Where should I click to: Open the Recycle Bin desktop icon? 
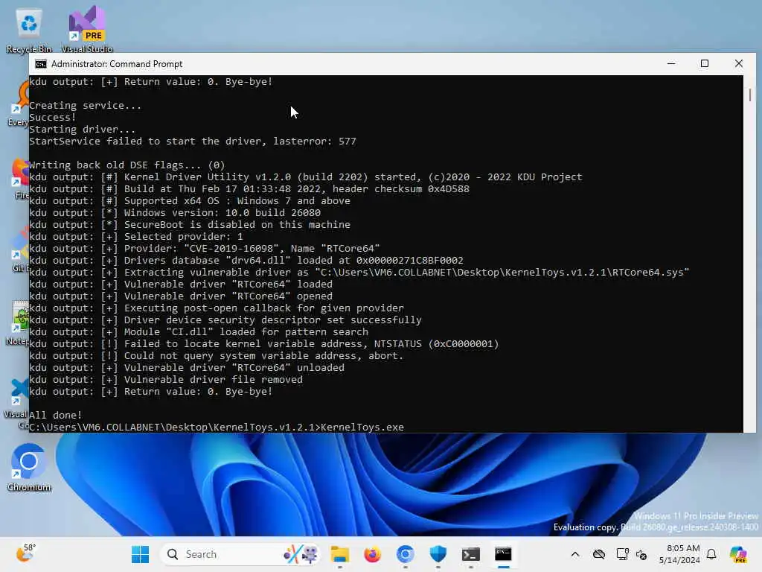tap(29, 29)
